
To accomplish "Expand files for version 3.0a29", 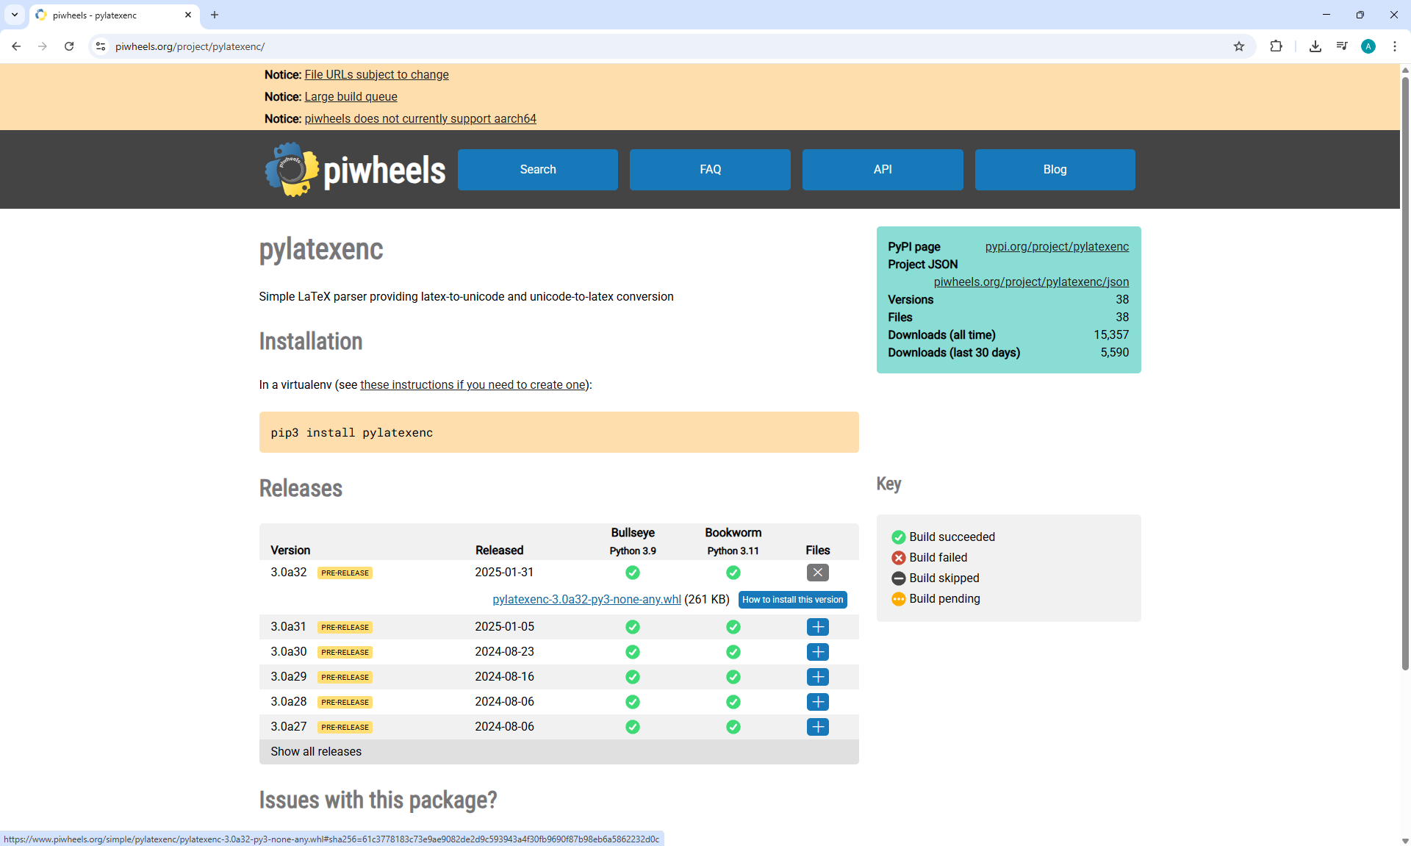I will [817, 677].
